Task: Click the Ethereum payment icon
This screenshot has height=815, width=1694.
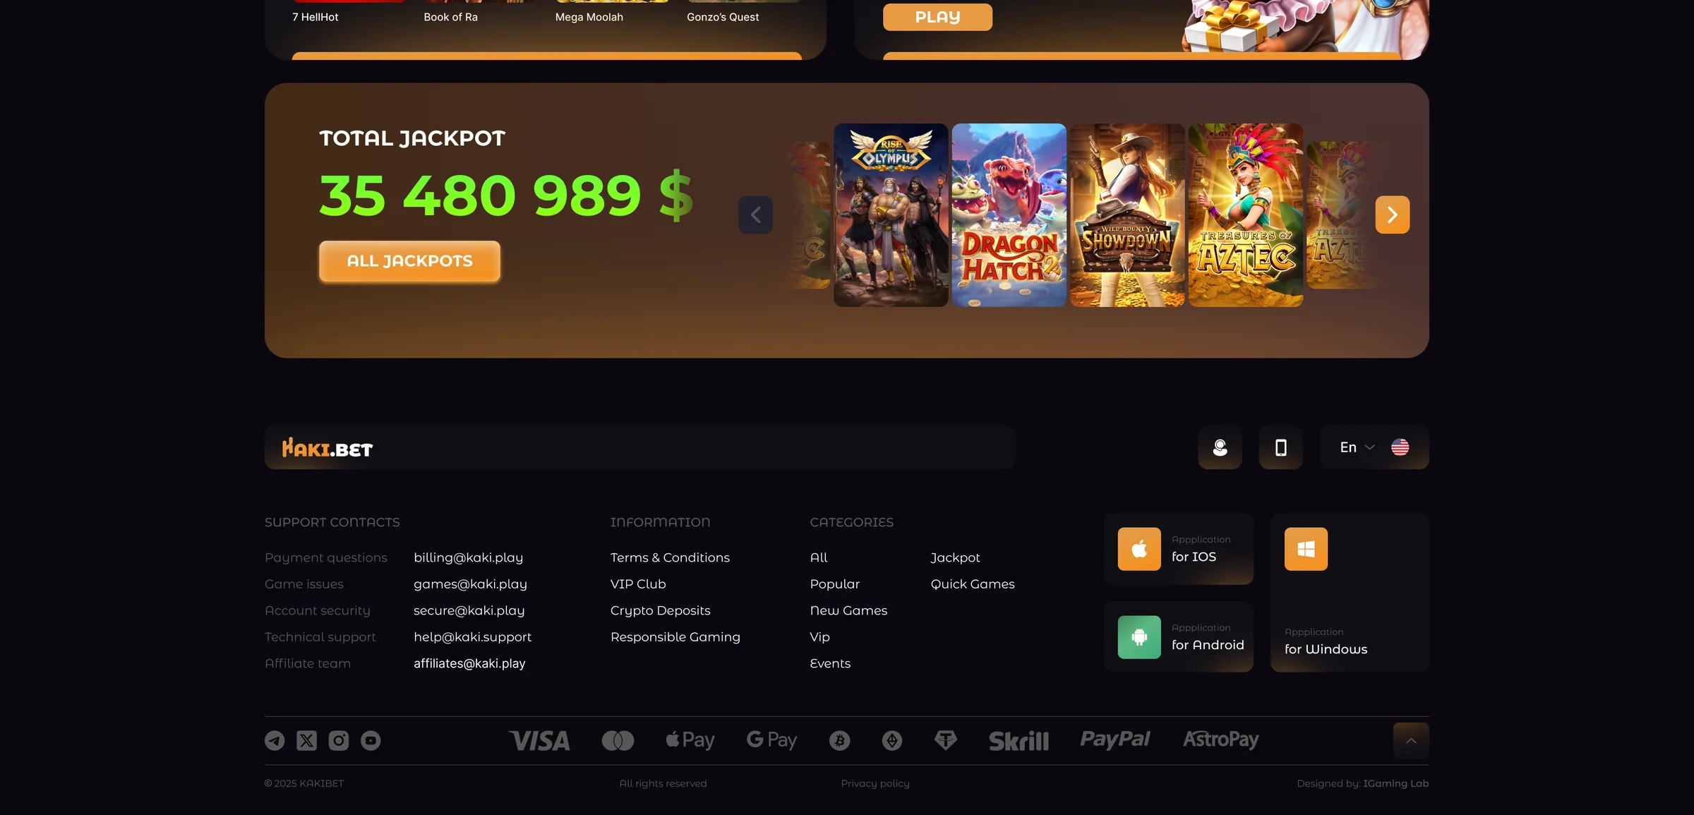Action: (892, 740)
